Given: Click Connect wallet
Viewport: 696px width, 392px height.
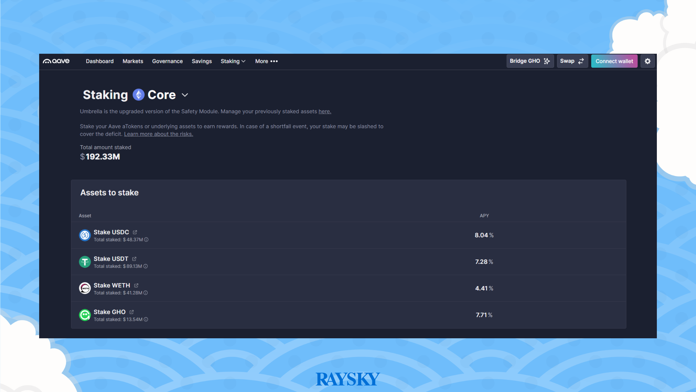Looking at the screenshot, I should coord(614,61).
